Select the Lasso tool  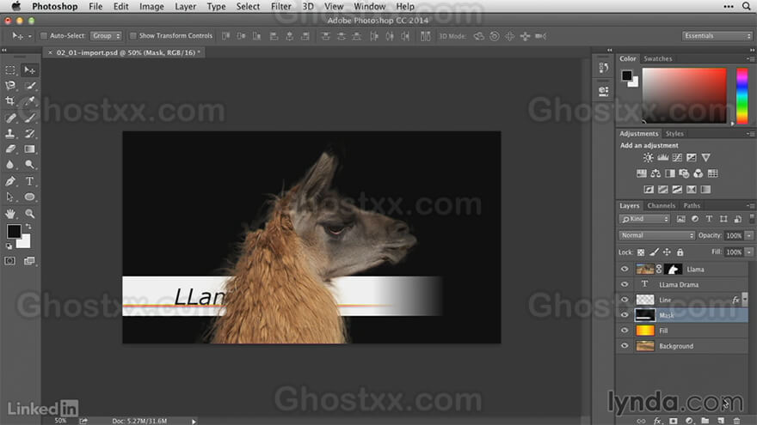point(10,86)
